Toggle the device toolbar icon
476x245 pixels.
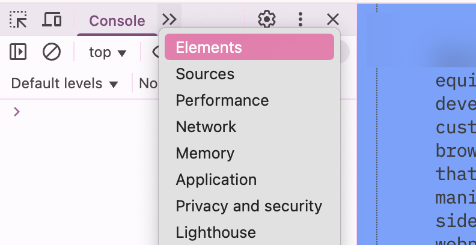[x=52, y=20]
